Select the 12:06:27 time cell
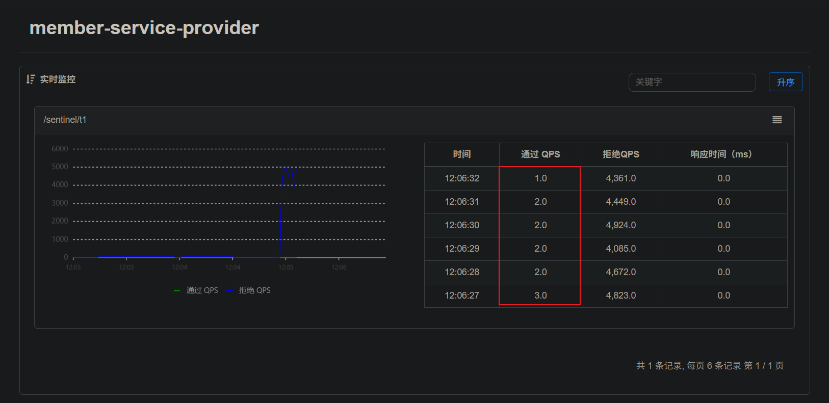The width and height of the screenshot is (829, 403). click(462, 295)
